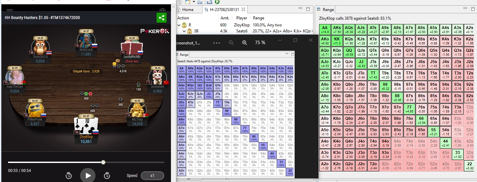Play the hand replay video

click(88, 175)
